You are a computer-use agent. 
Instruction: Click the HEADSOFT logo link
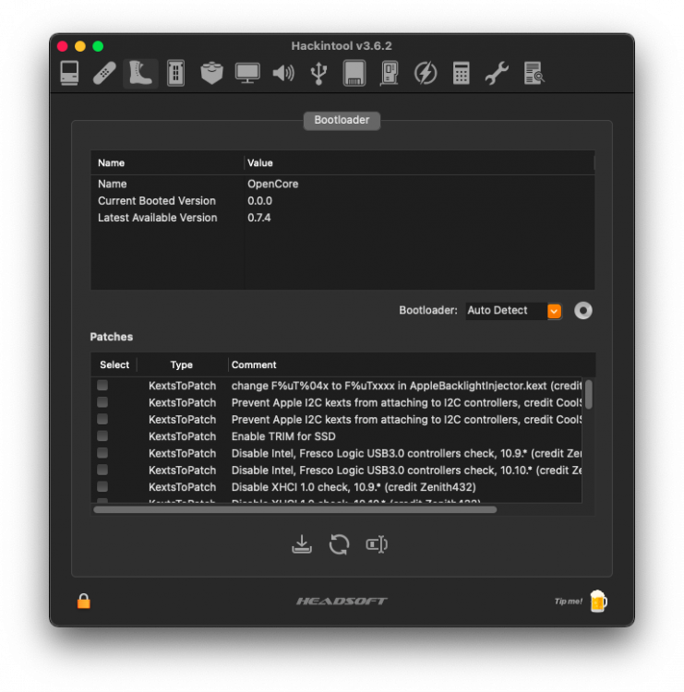(x=342, y=601)
